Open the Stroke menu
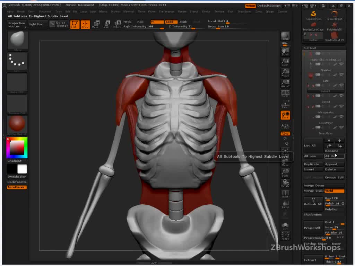Viewport: 355px width, 266px height. pos(206,11)
